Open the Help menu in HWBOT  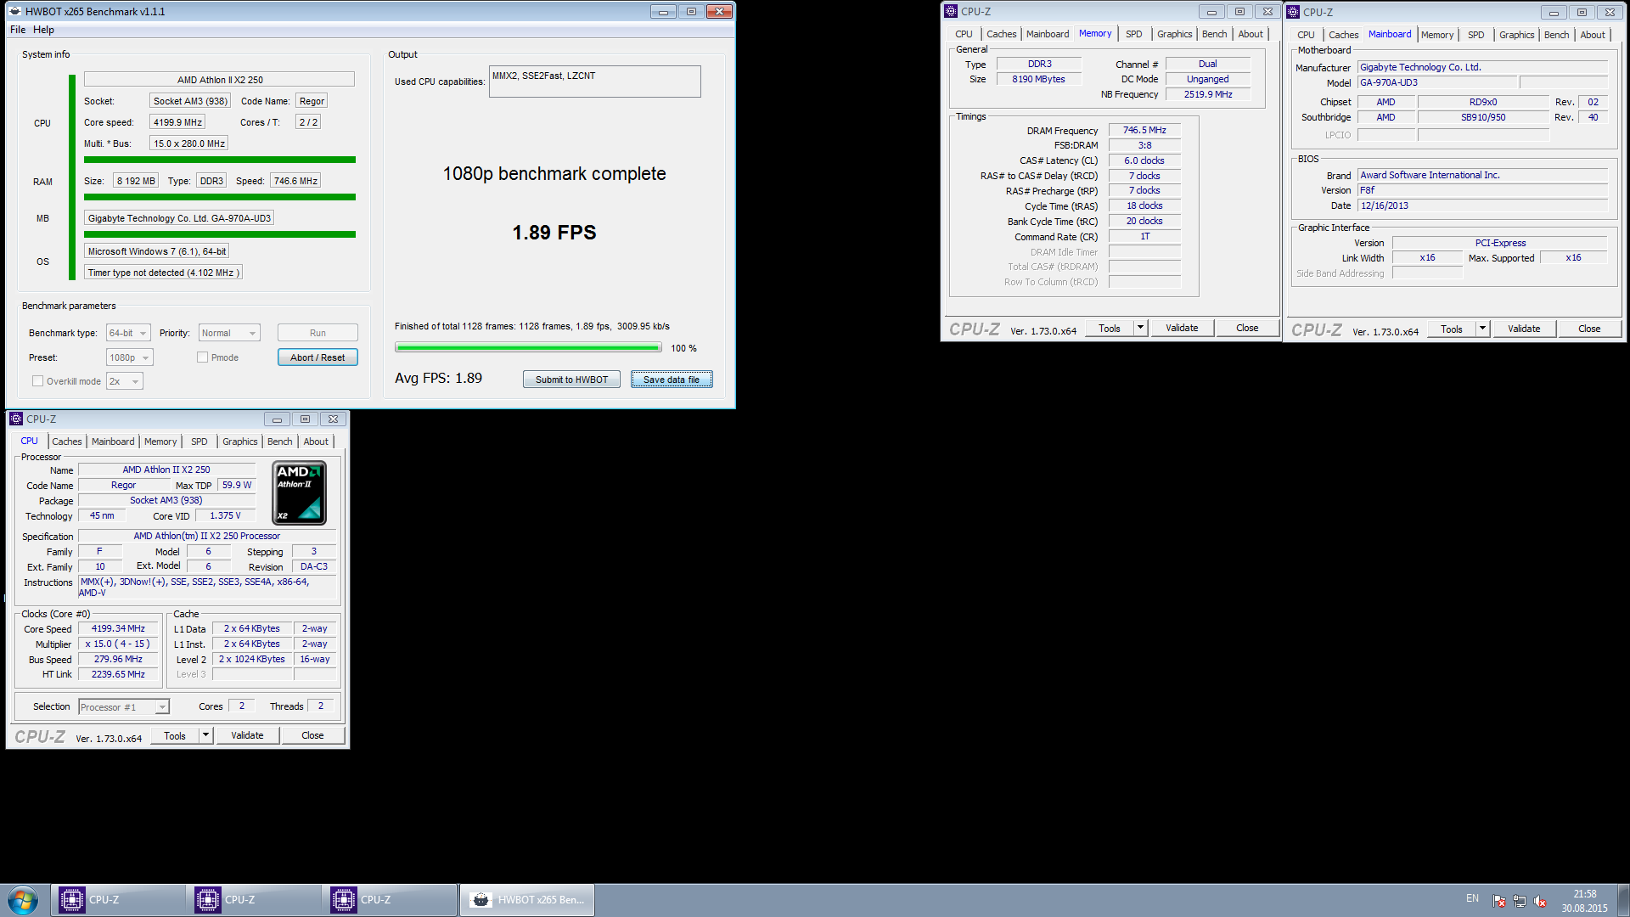click(43, 30)
